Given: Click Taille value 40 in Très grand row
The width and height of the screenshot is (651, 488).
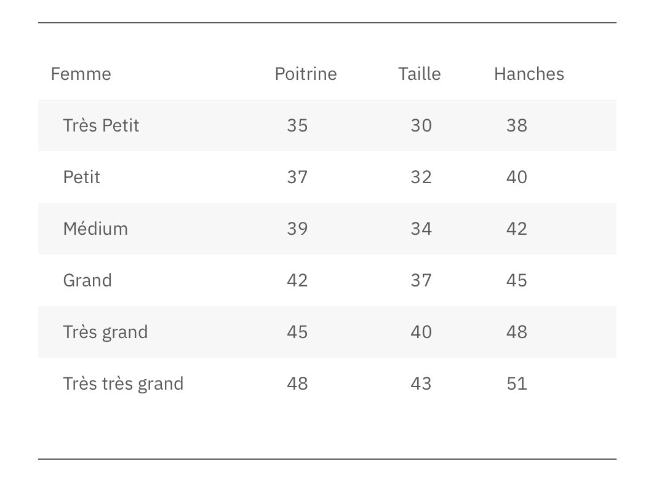Looking at the screenshot, I should [x=421, y=332].
